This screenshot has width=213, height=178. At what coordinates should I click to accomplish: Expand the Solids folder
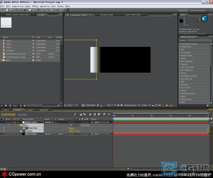1,60
